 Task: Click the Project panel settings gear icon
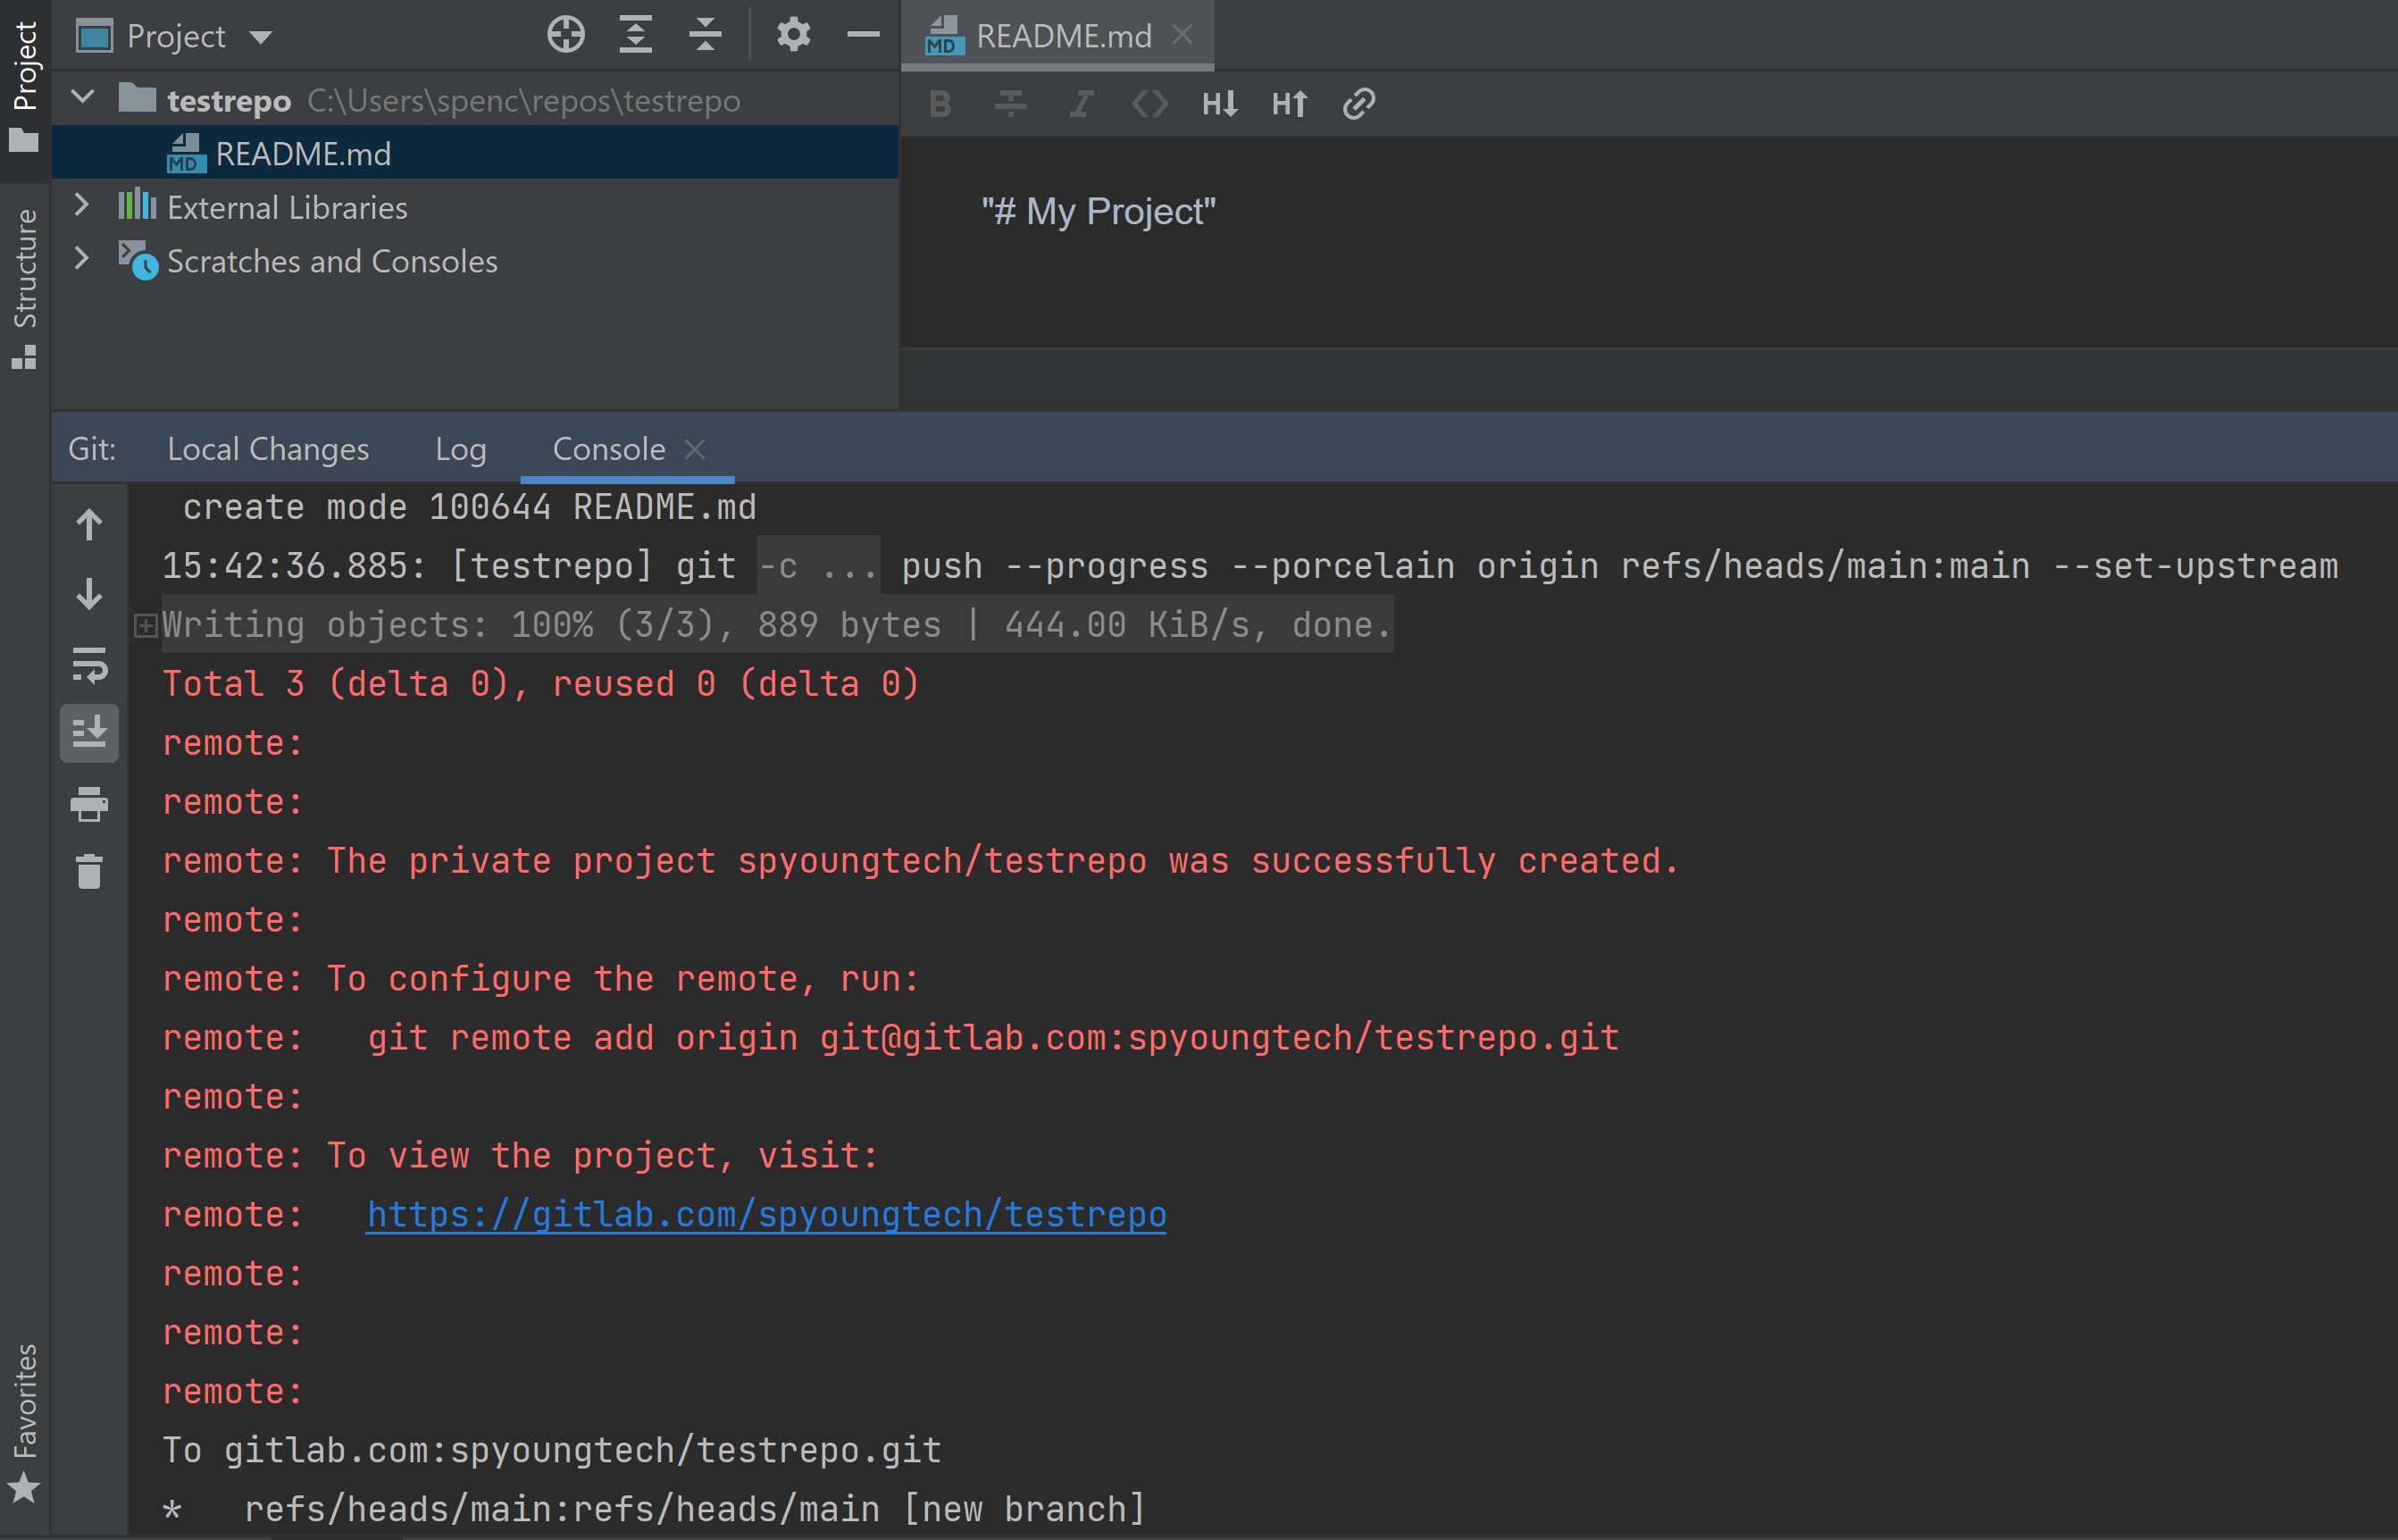coord(792,33)
